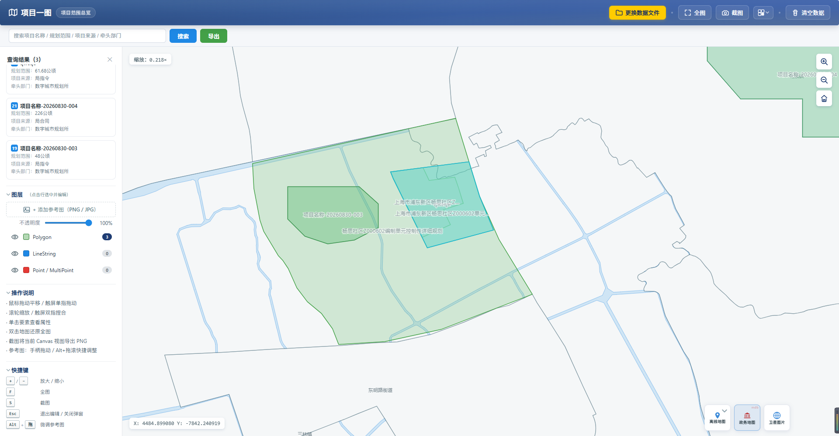Viewport: 839px width, 436px height.
Task: Toggle Point / MultiPoint layer visibility
Action: [15, 270]
